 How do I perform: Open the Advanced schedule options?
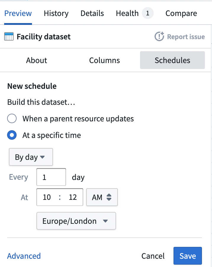(24, 255)
